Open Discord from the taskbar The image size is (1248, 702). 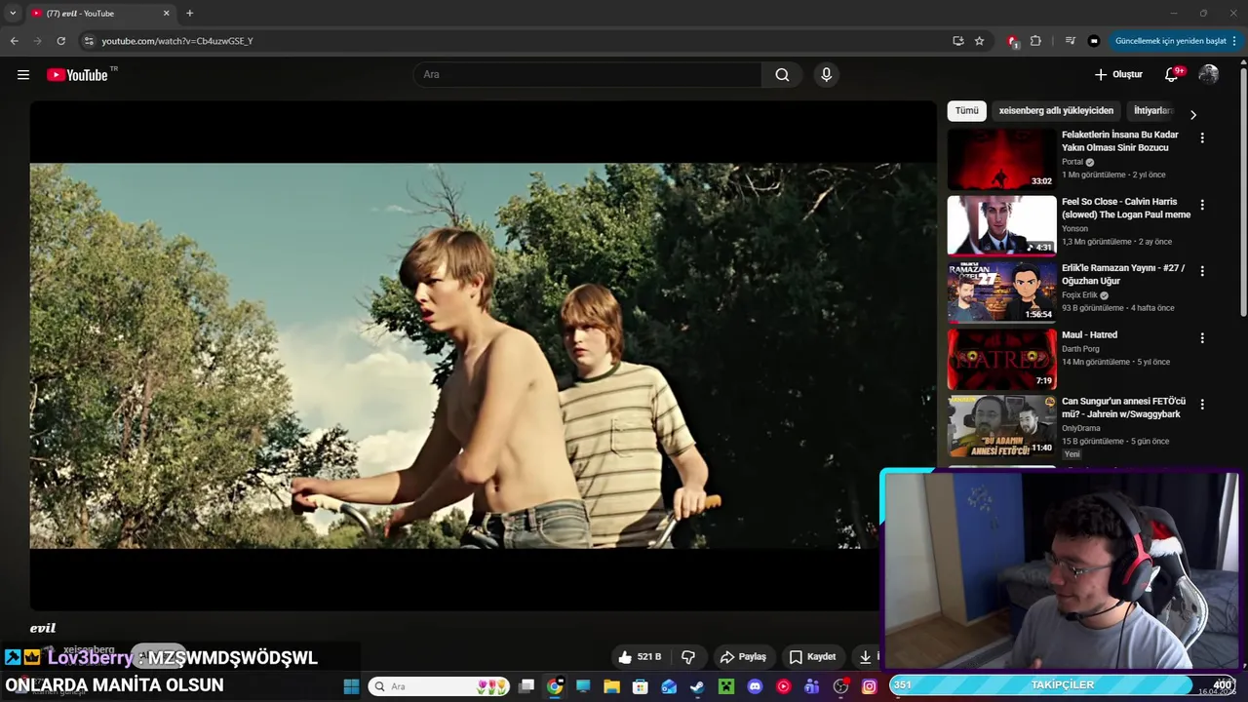click(x=755, y=686)
